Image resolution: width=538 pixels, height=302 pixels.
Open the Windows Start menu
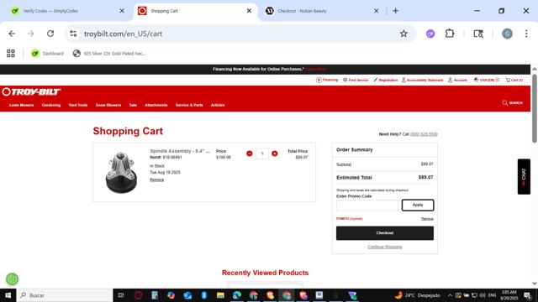point(8,295)
